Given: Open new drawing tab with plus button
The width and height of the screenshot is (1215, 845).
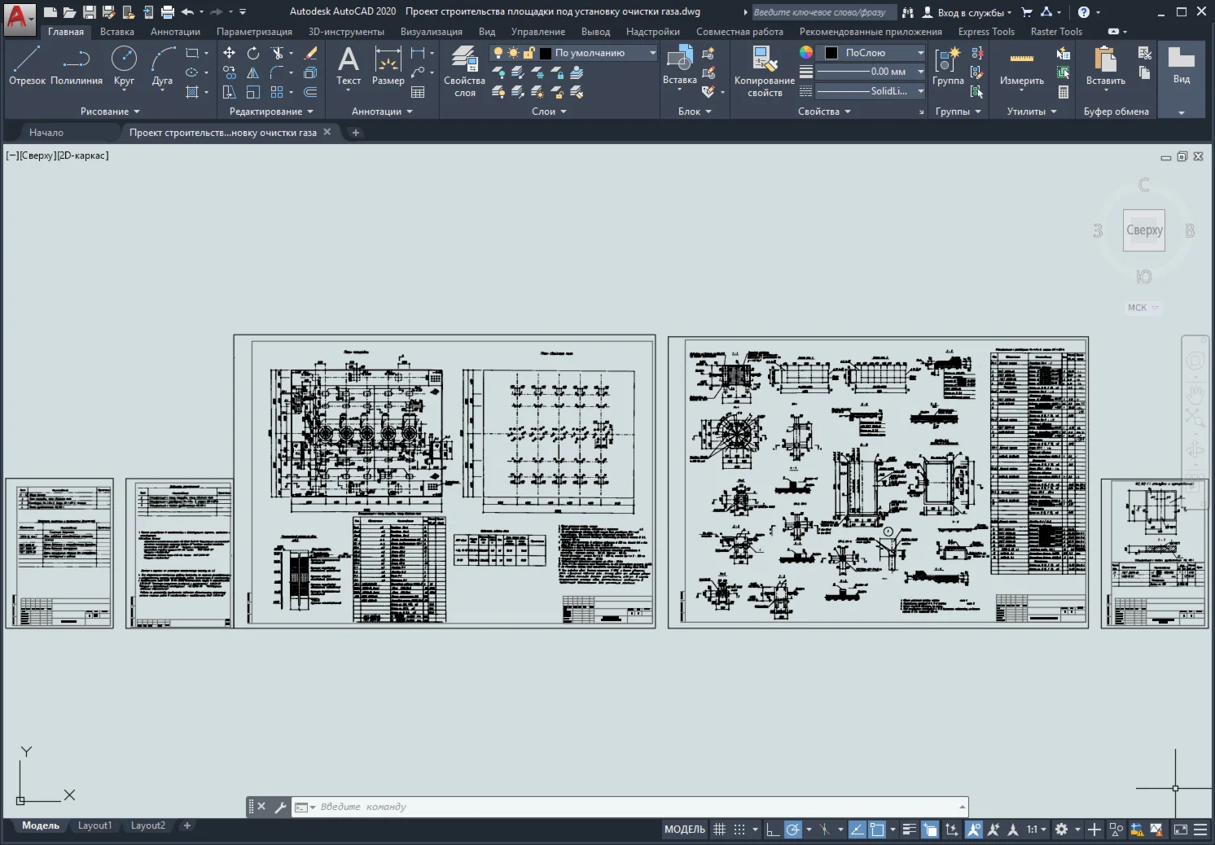Looking at the screenshot, I should (355, 133).
